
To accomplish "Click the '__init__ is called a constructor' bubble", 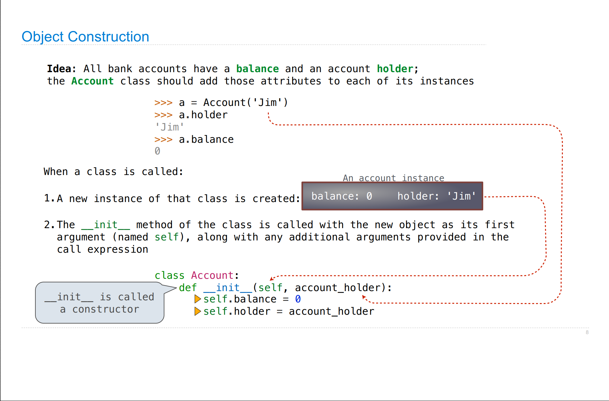I will click(99, 303).
